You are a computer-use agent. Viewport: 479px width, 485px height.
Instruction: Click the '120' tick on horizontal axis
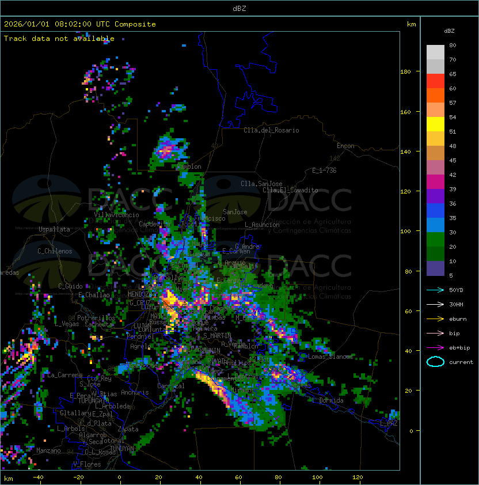358,478
